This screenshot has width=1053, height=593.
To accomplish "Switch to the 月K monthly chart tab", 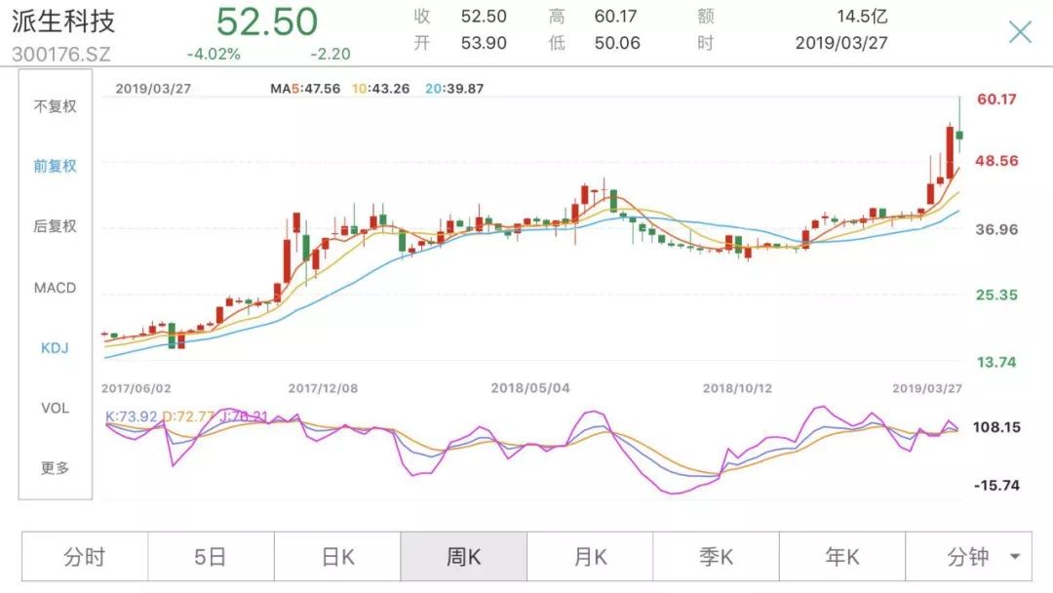I will point(590,557).
